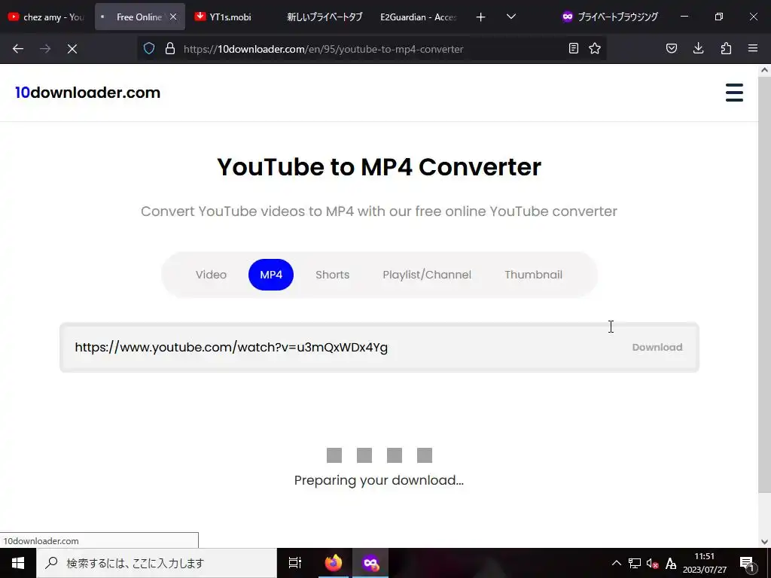771x578 pixels.
Task: Open the Firefox application menu
Action: coord(753,49)
